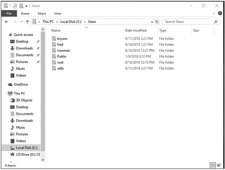Click in the Search Users field
This screenshot has height=170, width=225.
tap(188, 22)
